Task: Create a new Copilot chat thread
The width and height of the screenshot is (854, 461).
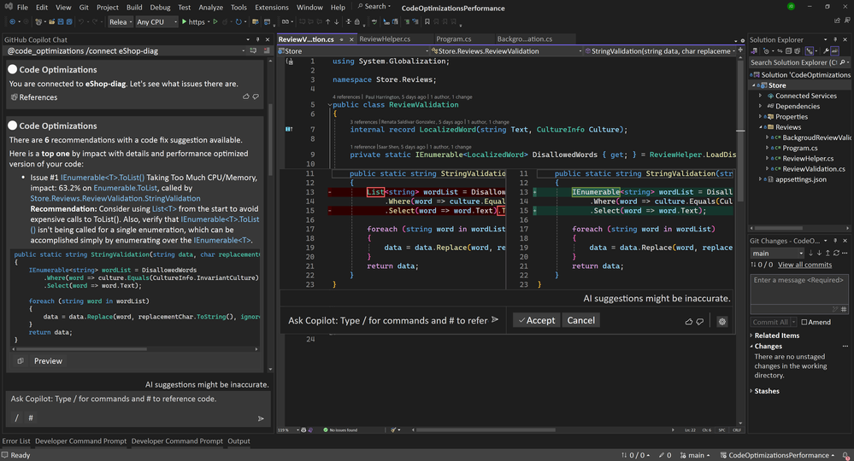Action: pos(253,50)
